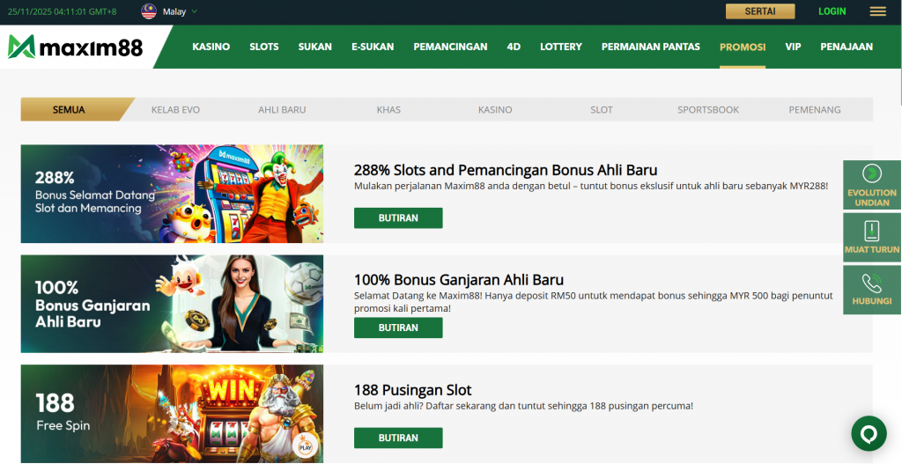Expand the Malay language dropdown
This screenshot has width=902, height=464.
pos(181,11)
